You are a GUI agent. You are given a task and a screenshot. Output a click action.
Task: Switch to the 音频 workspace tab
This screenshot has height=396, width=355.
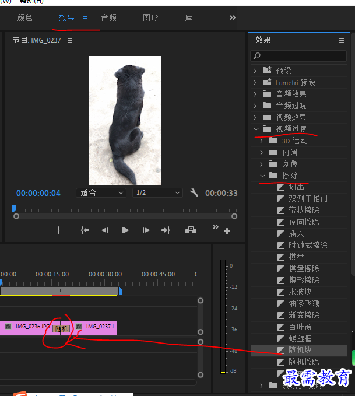(x=109, y=17)
